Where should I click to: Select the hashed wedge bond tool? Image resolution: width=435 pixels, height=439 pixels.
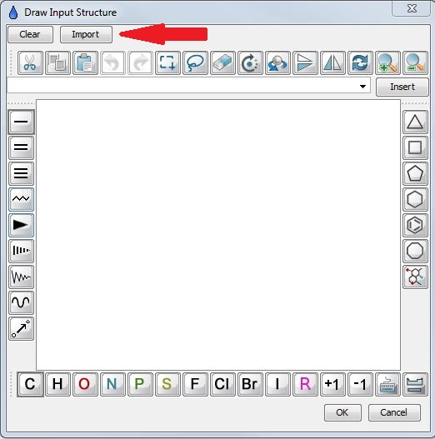pos(22,251)
